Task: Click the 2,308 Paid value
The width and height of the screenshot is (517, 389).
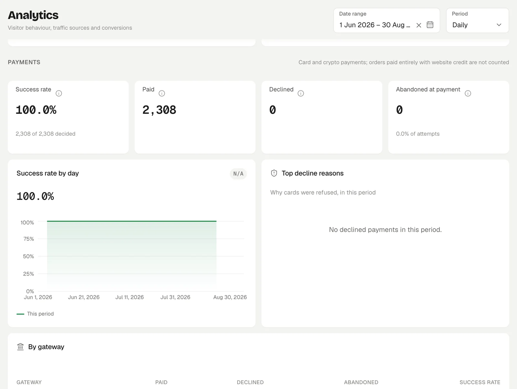Action: (159, 110)
